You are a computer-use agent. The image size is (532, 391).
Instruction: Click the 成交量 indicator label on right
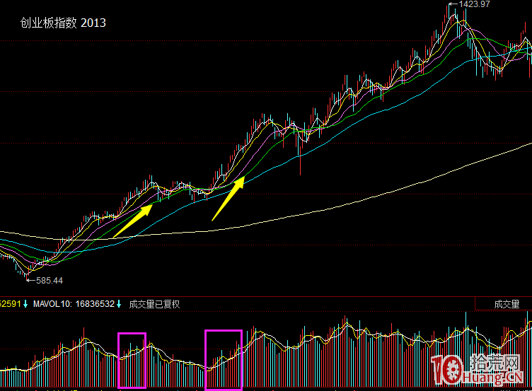pos(507,304)
